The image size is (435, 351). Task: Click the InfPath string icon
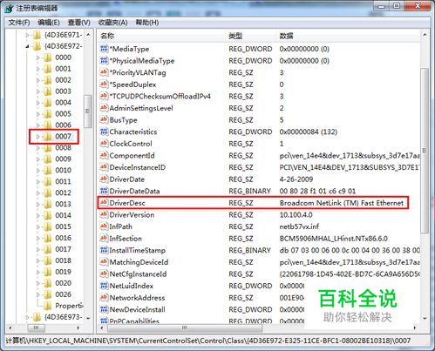click(x=104, y=226)
